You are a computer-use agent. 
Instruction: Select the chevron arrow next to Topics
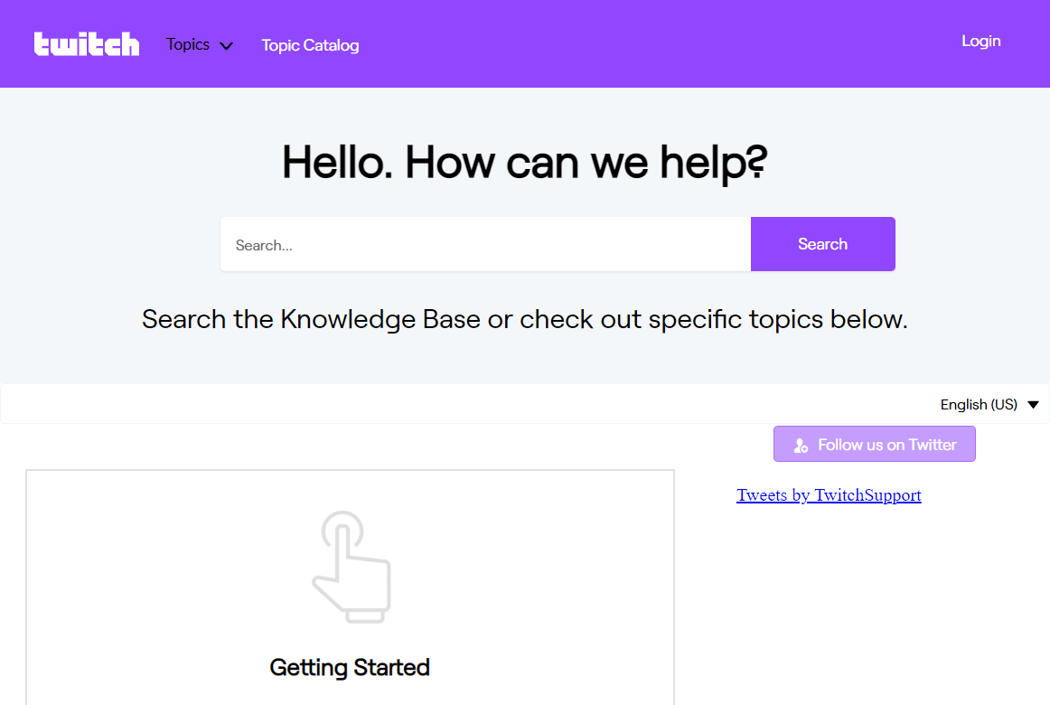tap(226, 44)
